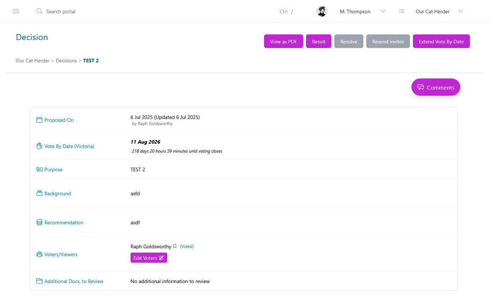
Task: Click the View as PDF button
Action: [x=283, y=41]
